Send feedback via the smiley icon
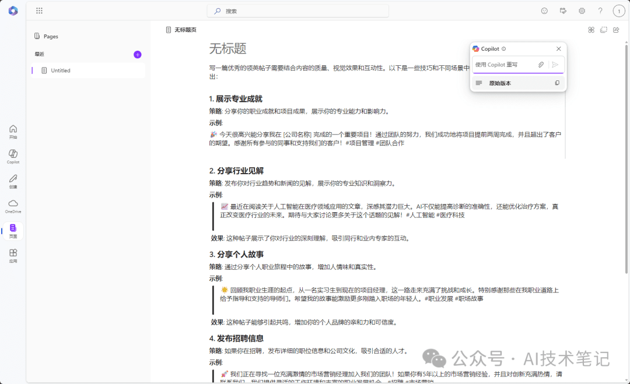This screenshot has height=384, width=630. pos(544,11)
